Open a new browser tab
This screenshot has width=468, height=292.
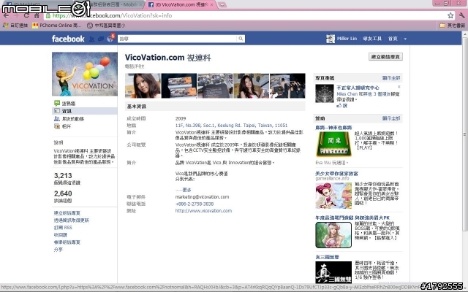222,5
